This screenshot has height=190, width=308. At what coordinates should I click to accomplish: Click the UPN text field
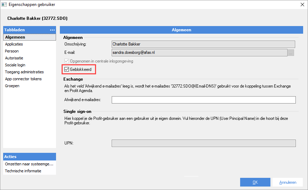tap(203, 143)
